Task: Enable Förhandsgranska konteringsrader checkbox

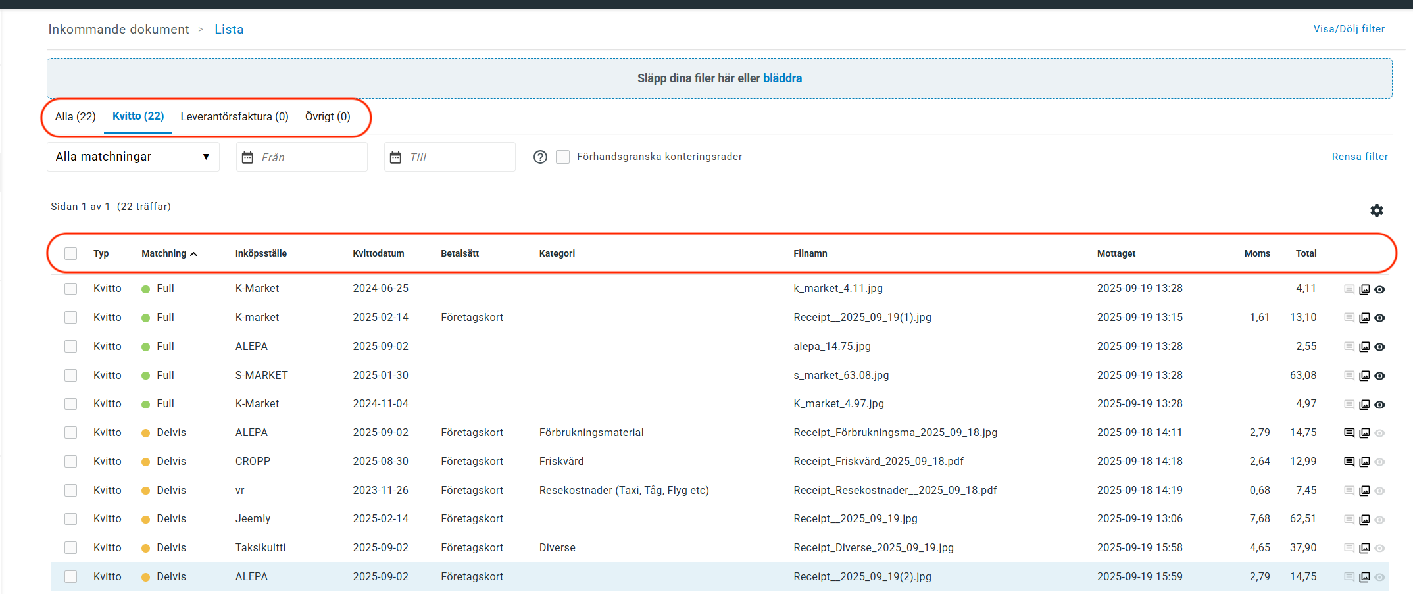Action: coord(562,157)
